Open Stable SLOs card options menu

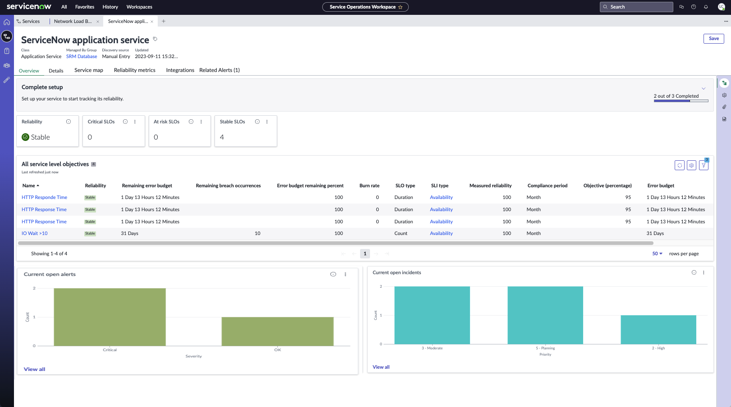pyautogui.click(x=267, y=122)
